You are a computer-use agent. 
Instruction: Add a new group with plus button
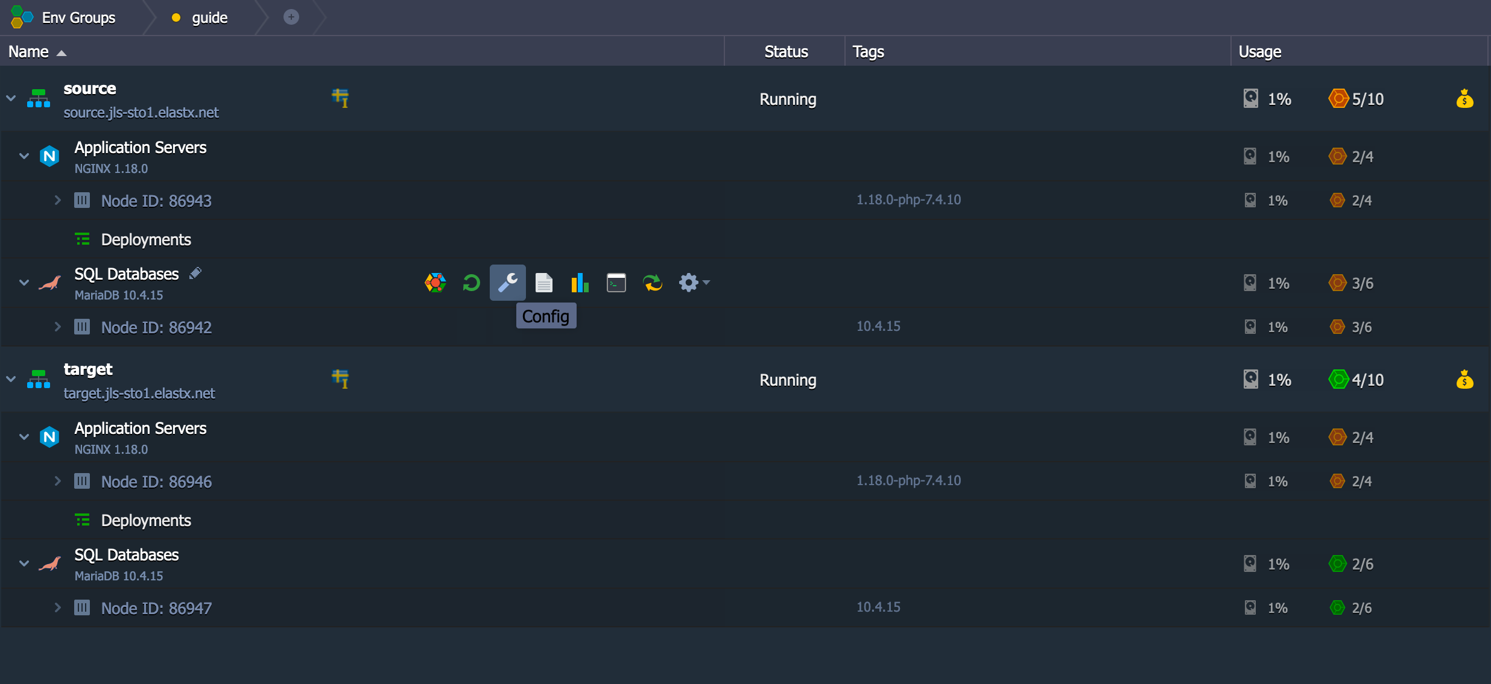pyautogui.click(x=291, y=17)
